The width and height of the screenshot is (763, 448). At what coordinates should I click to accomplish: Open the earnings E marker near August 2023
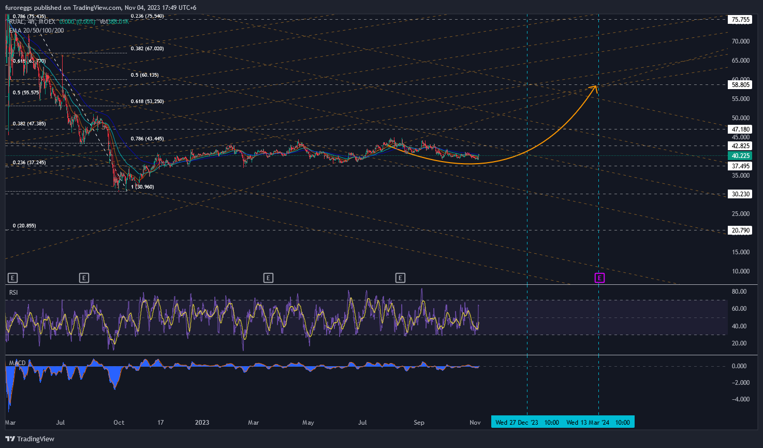(400, 278)
